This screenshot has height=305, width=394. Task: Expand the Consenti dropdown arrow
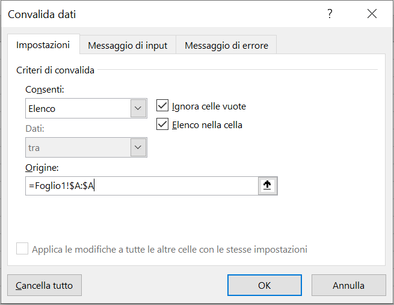(138, 108)
